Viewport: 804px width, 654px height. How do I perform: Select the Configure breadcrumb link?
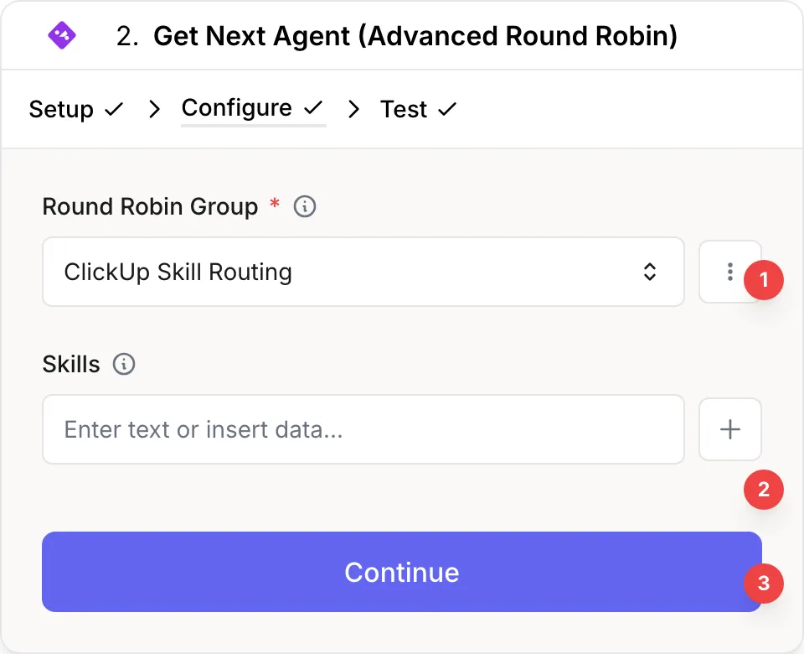[236, 107]
